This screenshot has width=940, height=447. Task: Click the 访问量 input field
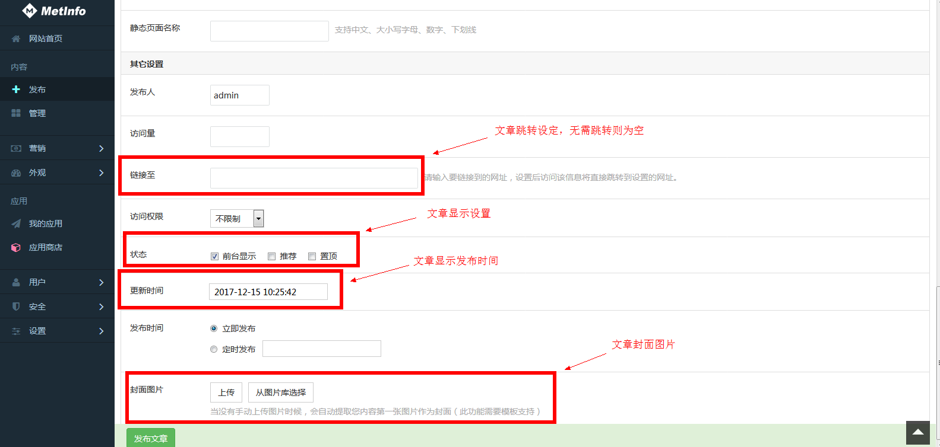(240, 136)
